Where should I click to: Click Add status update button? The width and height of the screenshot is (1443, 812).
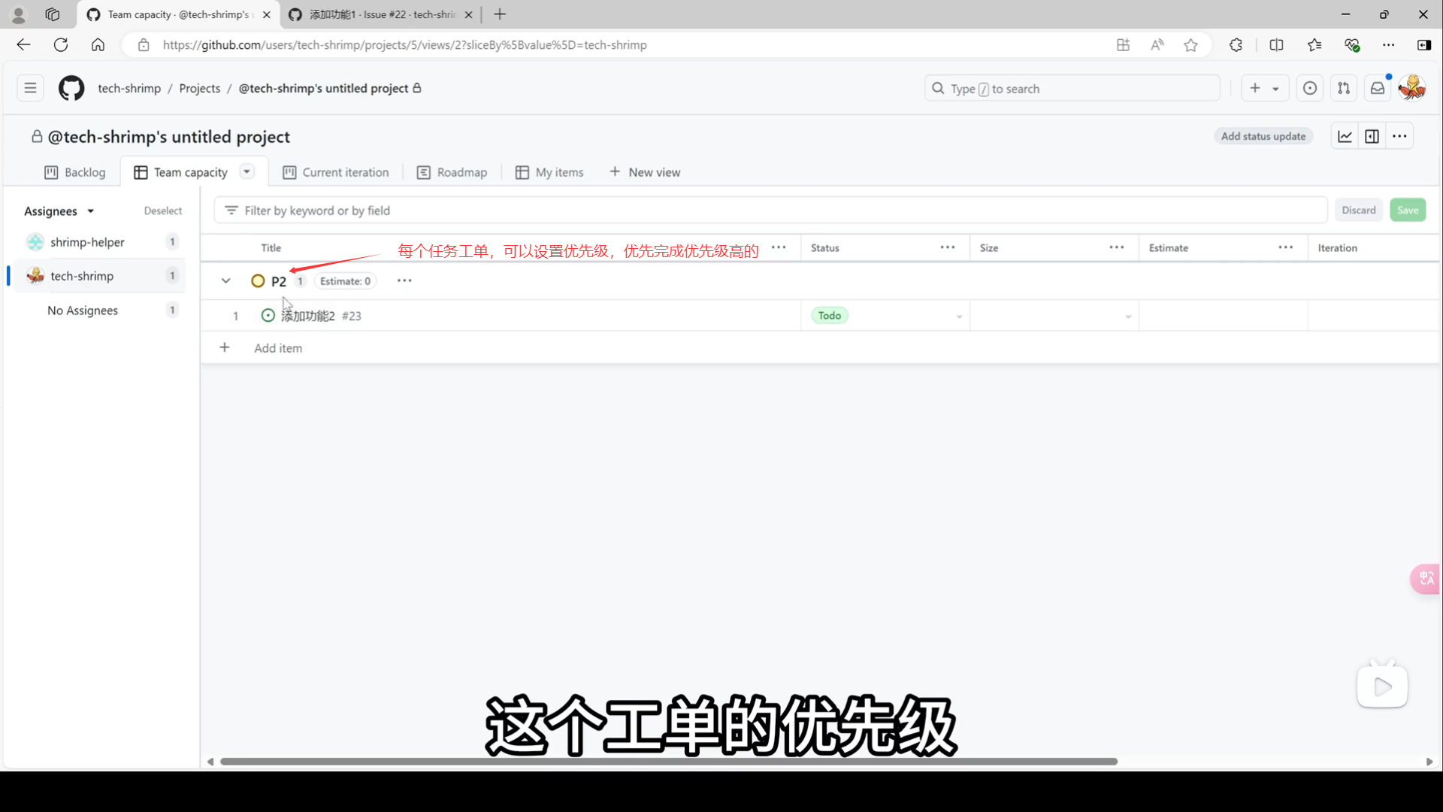(1263, 136)
